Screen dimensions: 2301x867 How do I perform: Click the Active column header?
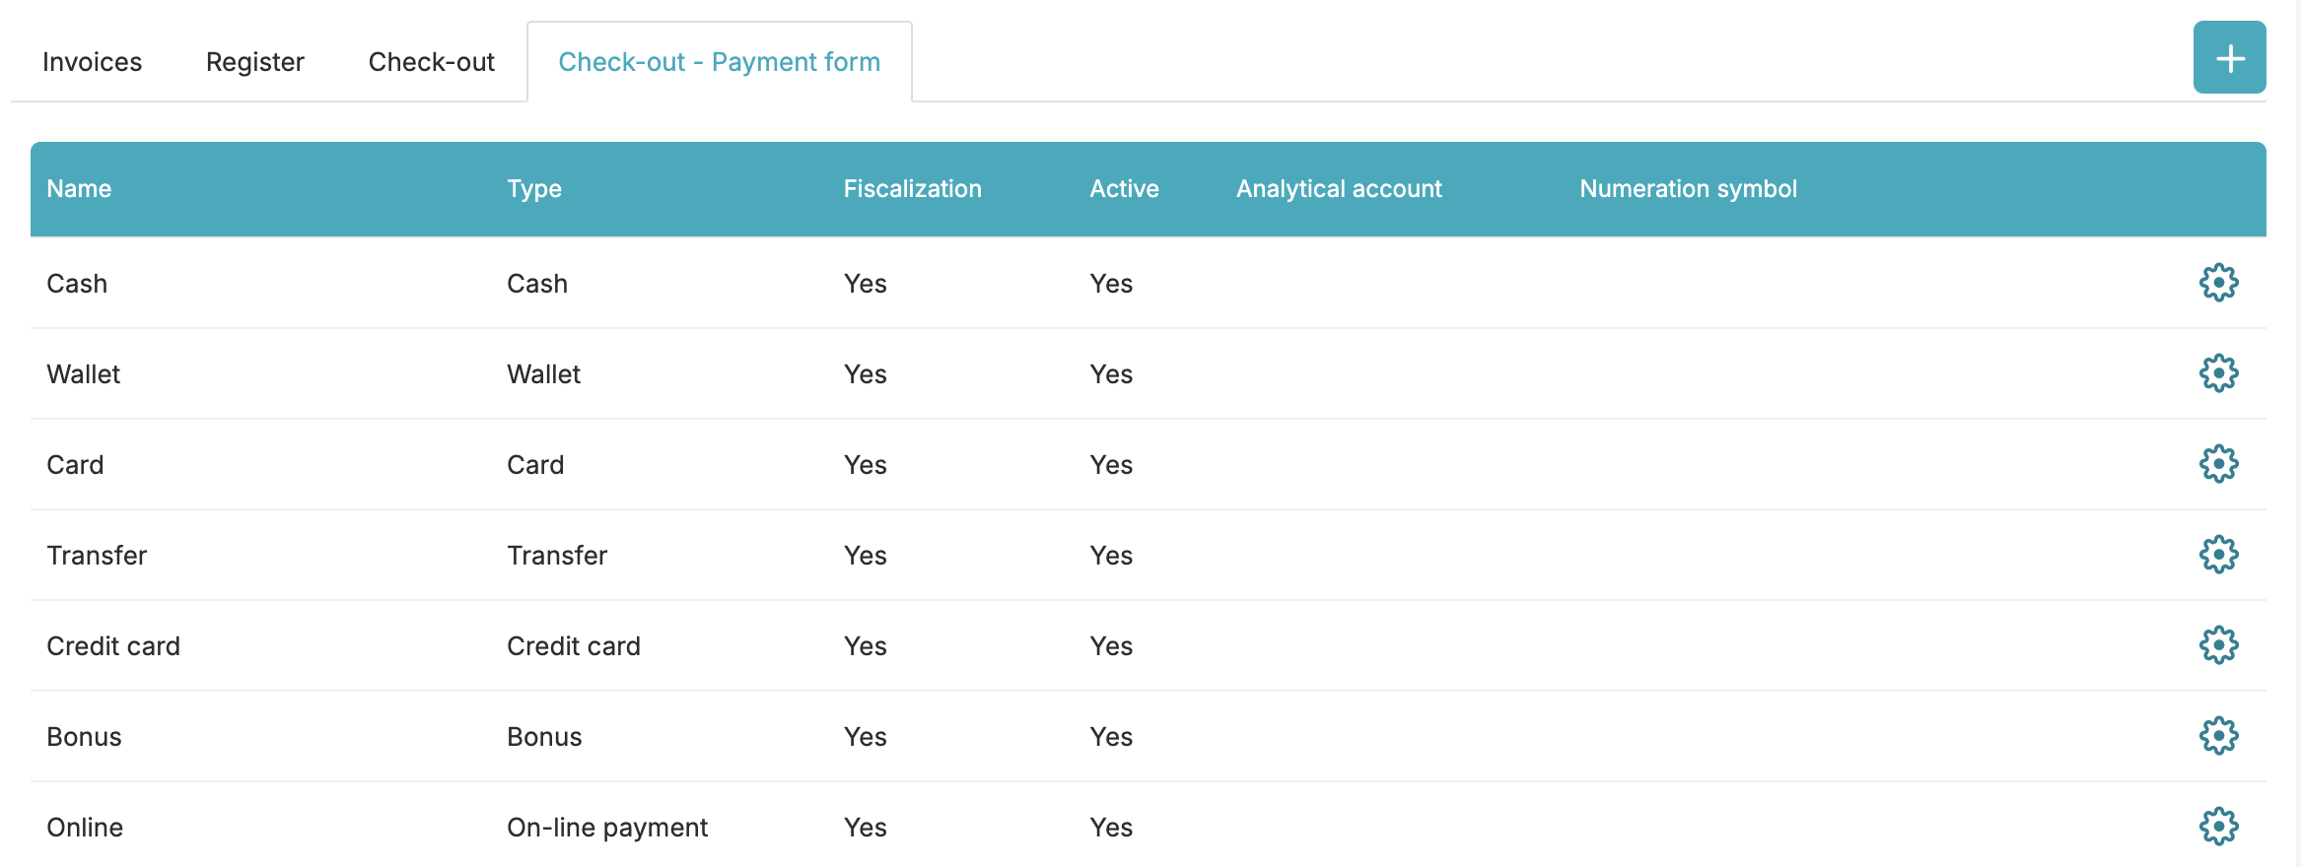1124,189
